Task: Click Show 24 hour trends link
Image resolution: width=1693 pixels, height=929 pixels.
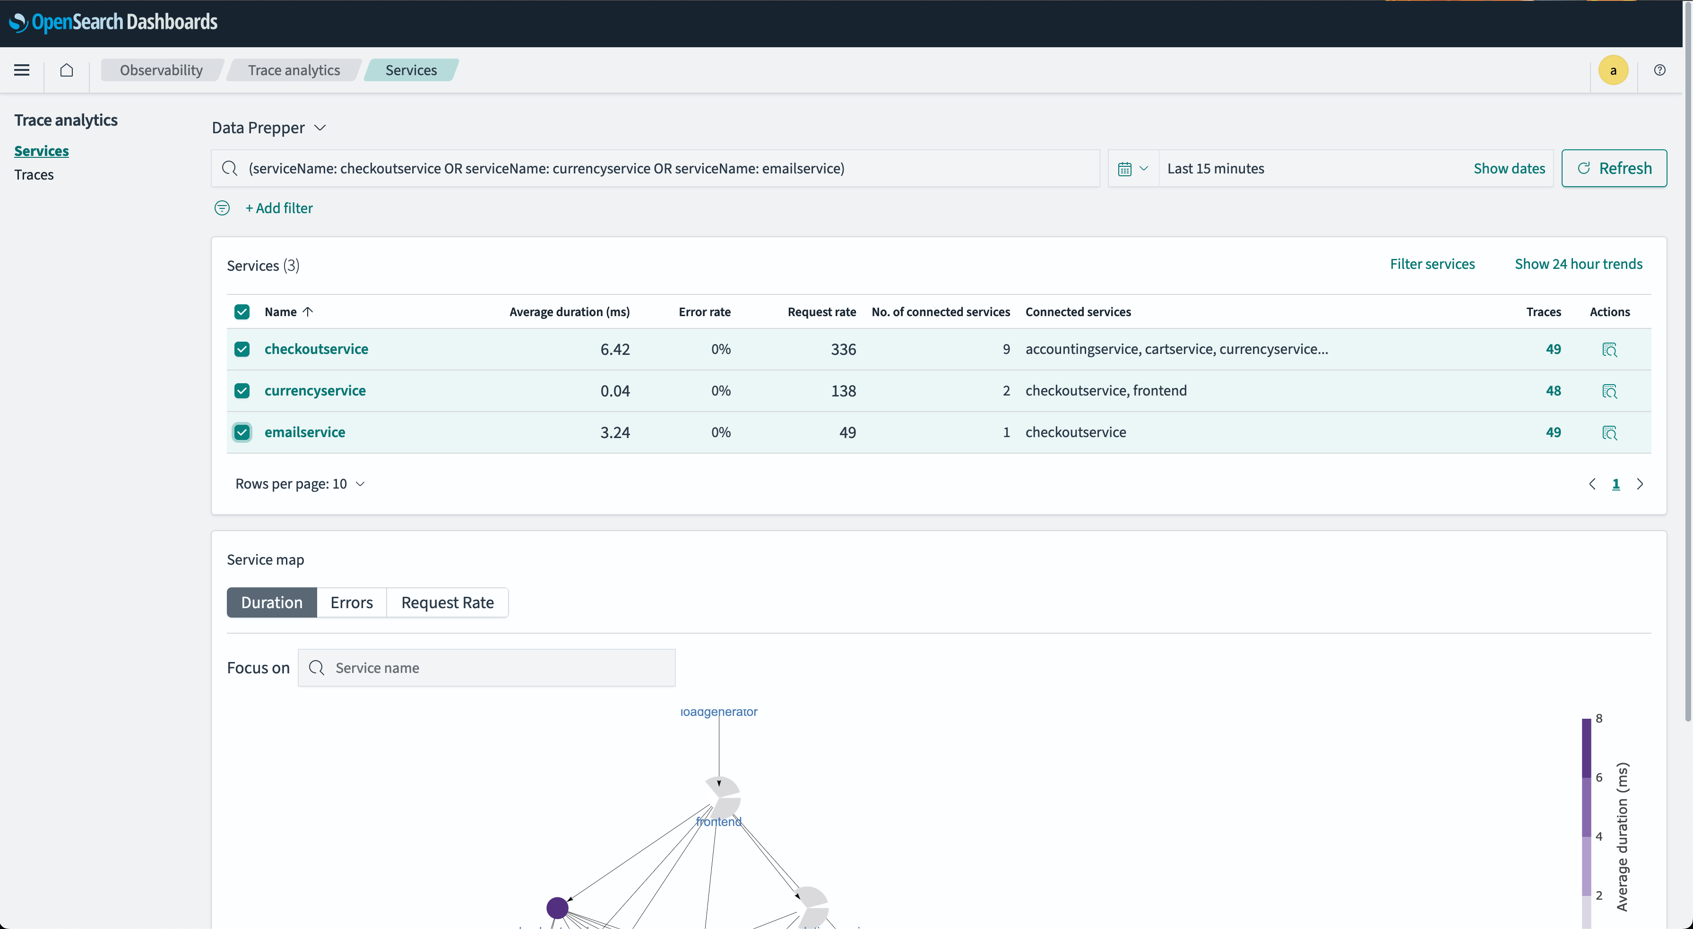Action: pos(1579,264)
